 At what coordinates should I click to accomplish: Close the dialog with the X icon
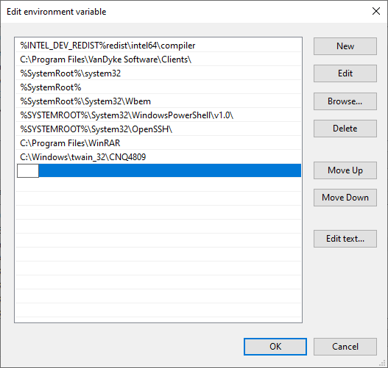(x=376, y=11)
